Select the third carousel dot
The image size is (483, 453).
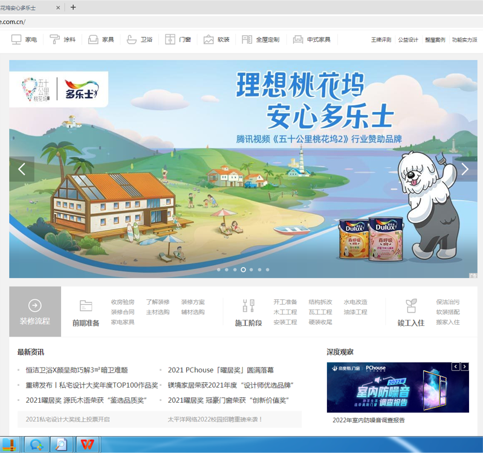point(235,269)
